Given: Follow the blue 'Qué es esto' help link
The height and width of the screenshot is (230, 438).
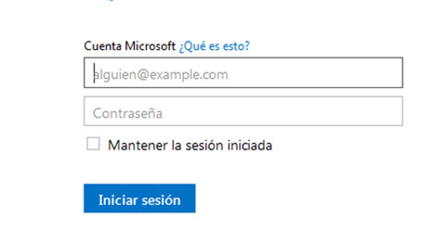Looking at the screenshot, I should coord(214,46).
